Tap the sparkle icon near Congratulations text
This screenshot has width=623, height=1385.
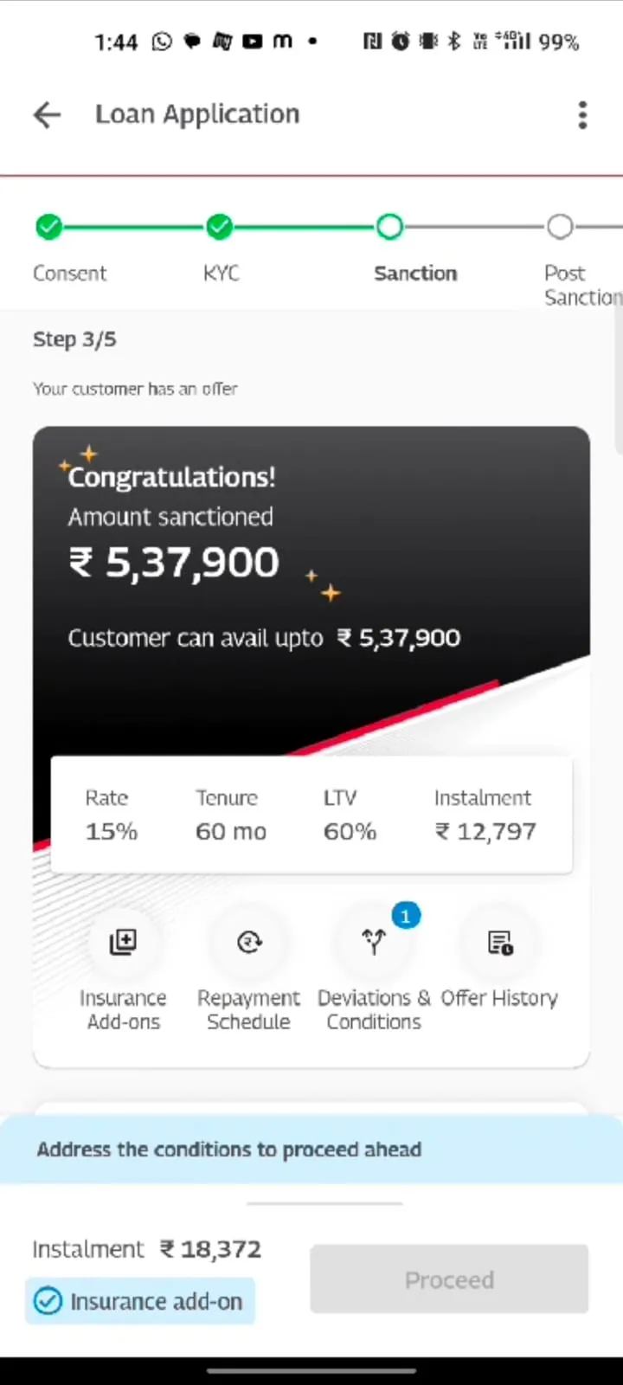click(x=87, y=454)
